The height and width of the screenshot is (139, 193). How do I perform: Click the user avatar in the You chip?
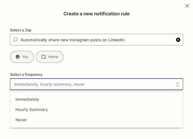tap(18, 57)
